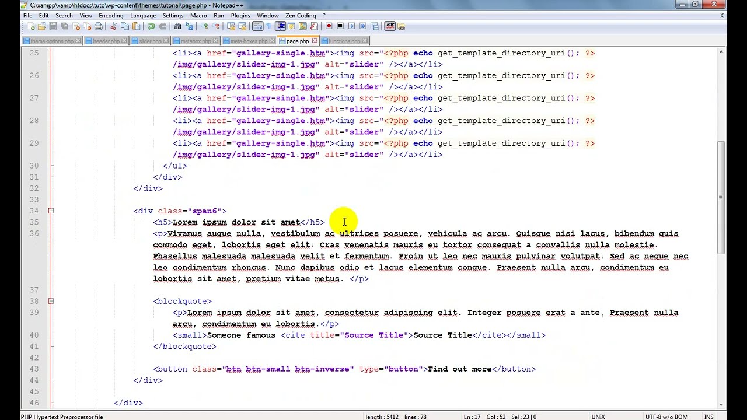Click the scroll down arrow of editor
This screenshot has width=747, height=420.
click(x=722, y=404)
